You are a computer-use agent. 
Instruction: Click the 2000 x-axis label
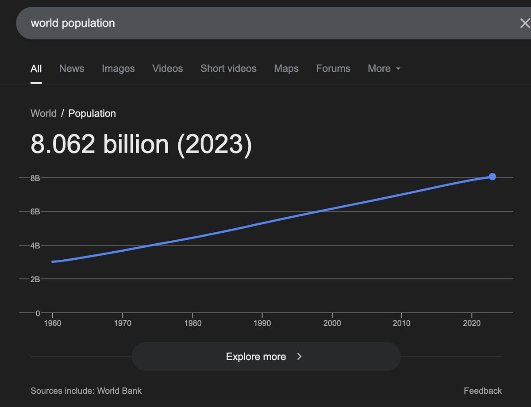pos(332,323)
